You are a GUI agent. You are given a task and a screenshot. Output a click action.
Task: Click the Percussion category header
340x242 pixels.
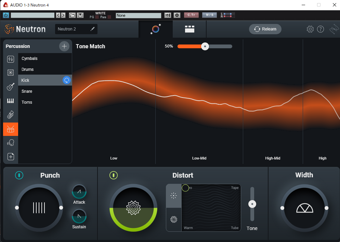pyautogui.click(x=18, y=46)
